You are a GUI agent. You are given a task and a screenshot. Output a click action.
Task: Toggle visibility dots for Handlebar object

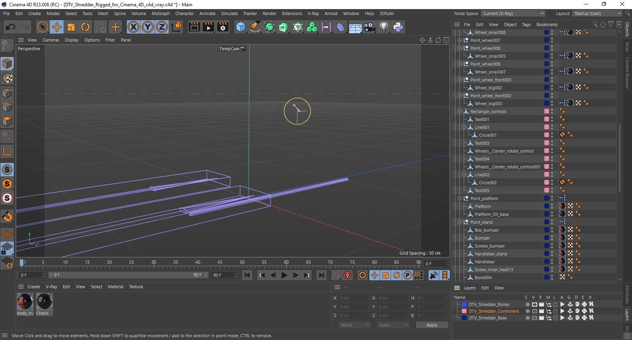pos(552,262)
